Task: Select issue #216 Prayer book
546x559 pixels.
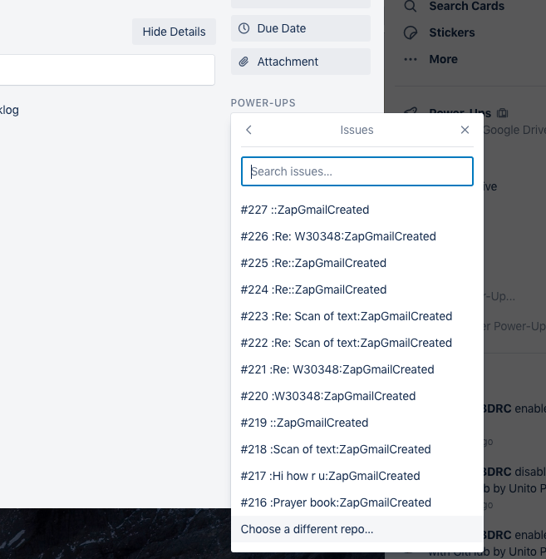Action: [357, 502]
